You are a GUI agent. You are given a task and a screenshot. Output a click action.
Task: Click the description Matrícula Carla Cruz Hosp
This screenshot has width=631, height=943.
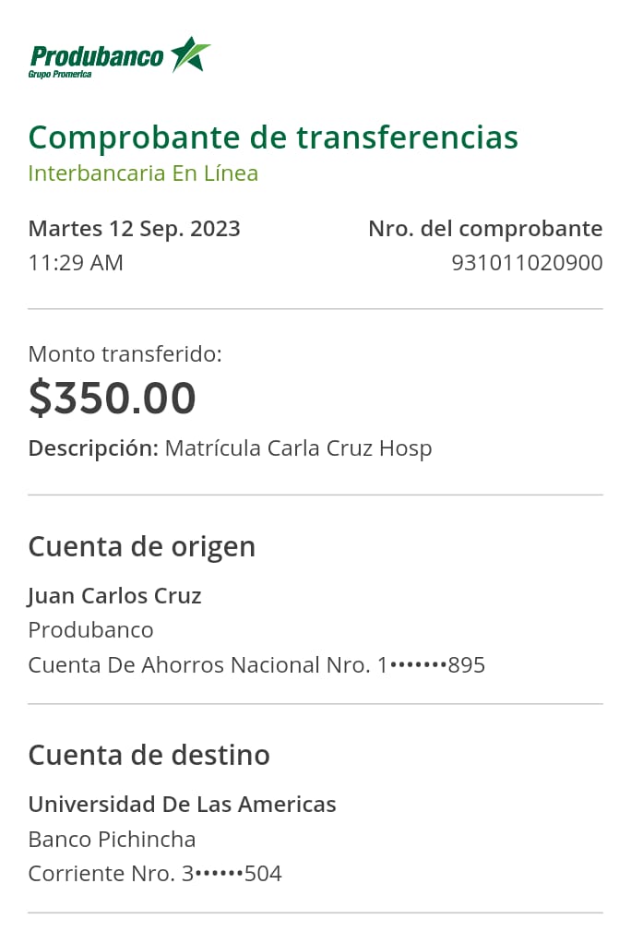pyautogui.click(x=298, y=448)
